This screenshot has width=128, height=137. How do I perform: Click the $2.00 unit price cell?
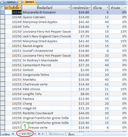[81, 70]
